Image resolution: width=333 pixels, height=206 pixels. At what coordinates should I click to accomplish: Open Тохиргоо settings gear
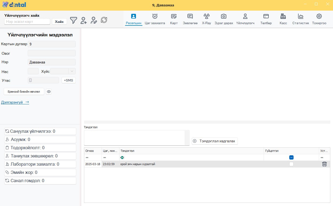tap(319, 19)
